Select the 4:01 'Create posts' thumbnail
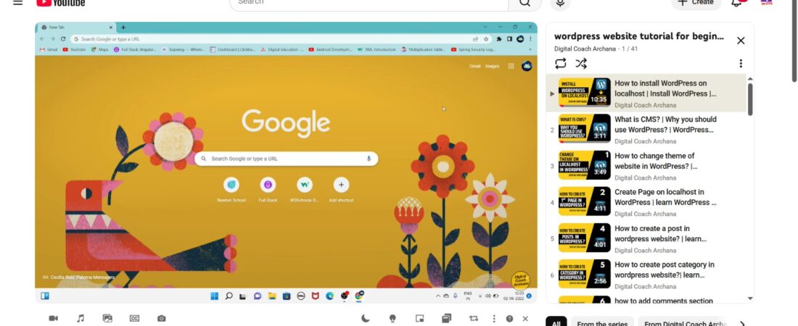798x326 pixels. click(x=584, y=238)
